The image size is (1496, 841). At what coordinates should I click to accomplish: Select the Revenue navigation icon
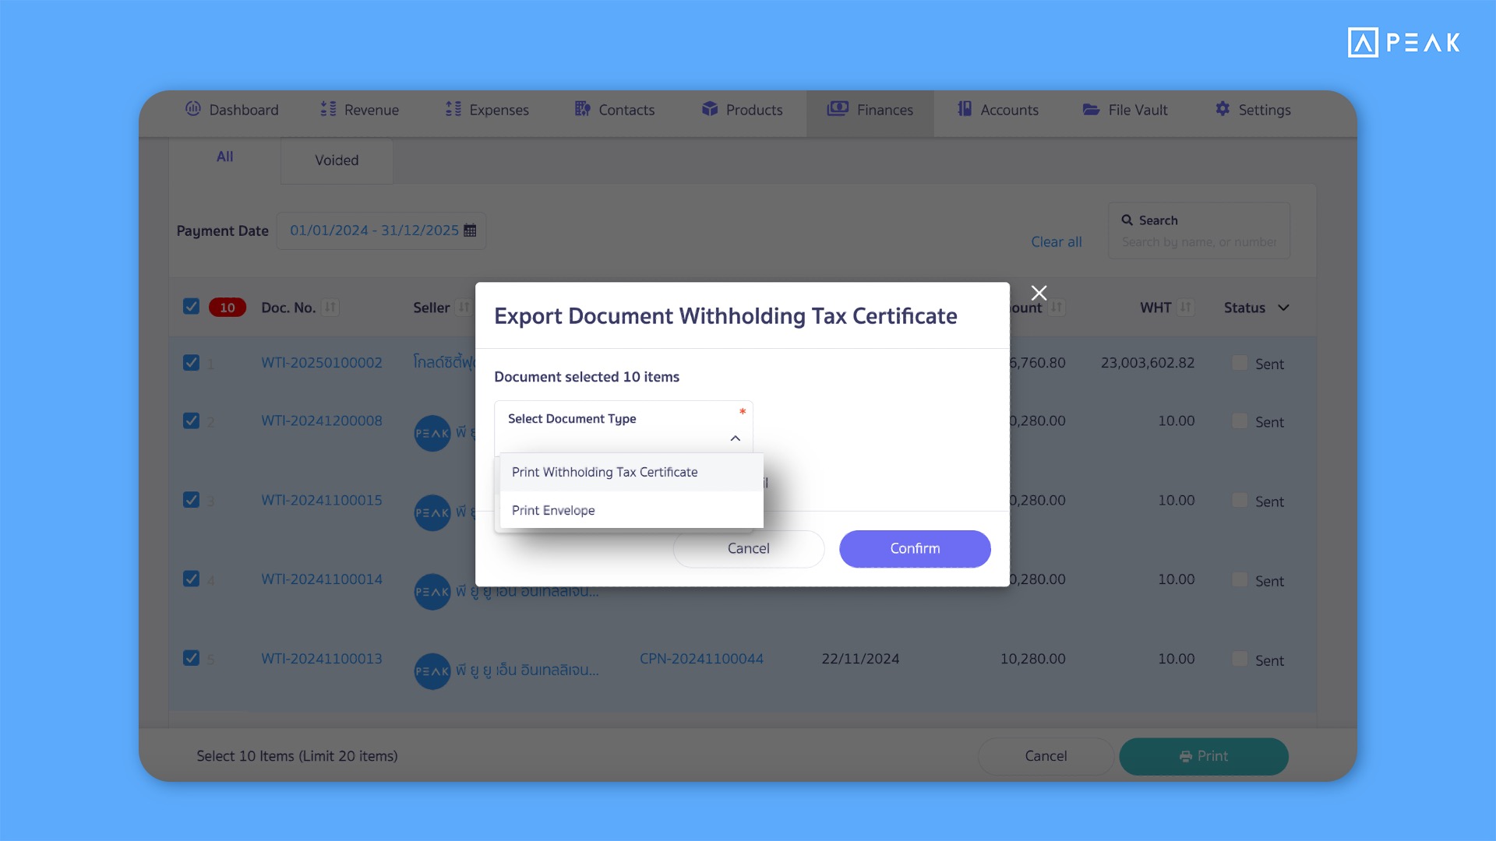(x=328, y=109)
